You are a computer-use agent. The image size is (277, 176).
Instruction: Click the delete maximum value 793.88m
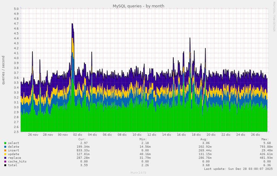click(266, 147)
